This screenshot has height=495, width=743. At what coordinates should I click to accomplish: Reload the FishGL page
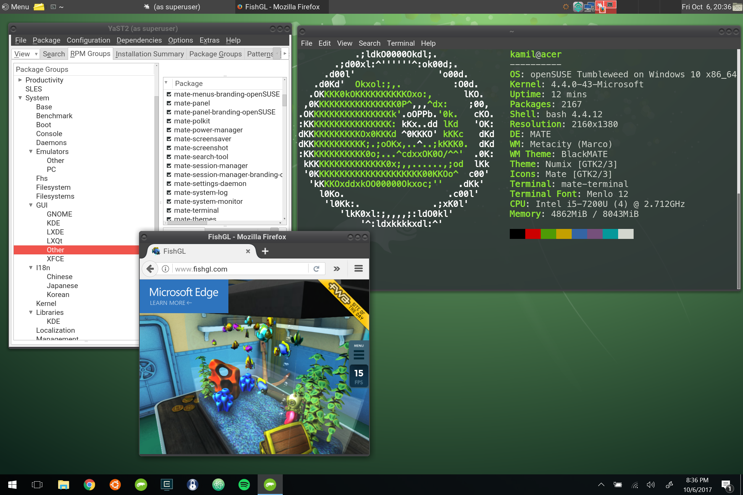click(x=316, y=269)
